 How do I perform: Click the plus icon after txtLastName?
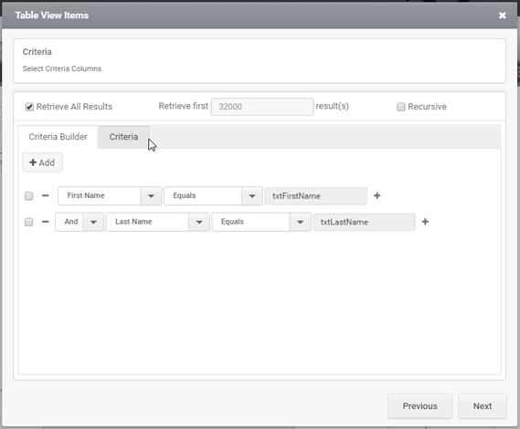click(x=425, y=222)
